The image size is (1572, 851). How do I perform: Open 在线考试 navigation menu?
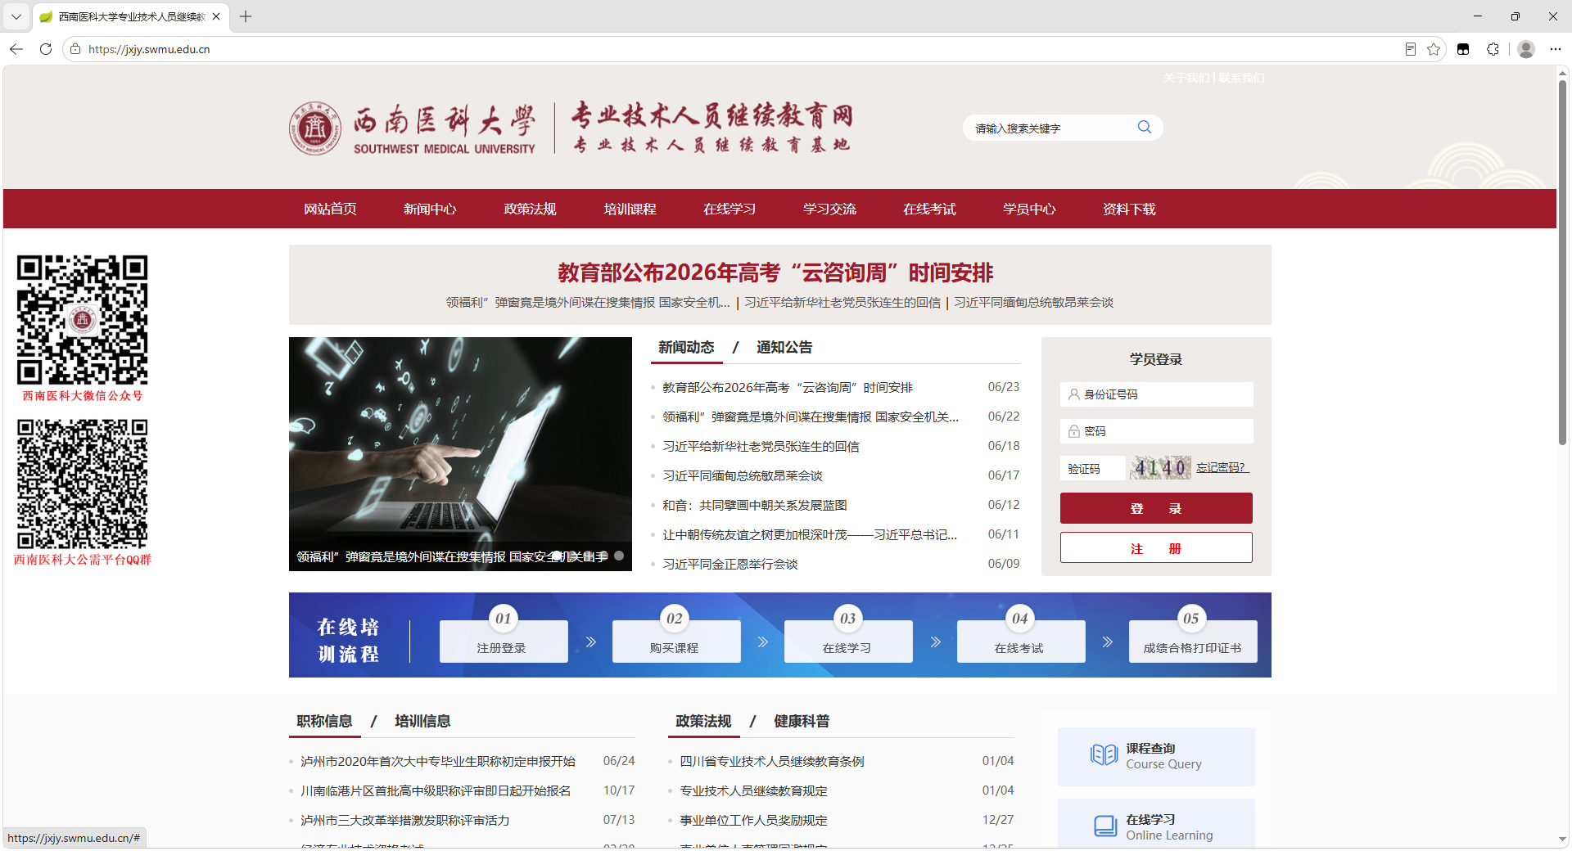pyautogui.click(x=929, y=209)
